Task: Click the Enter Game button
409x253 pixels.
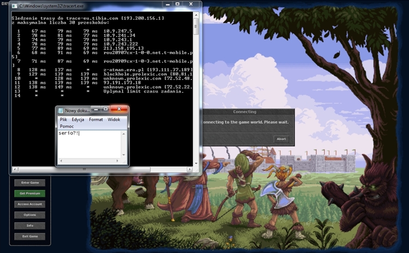Action: point(30,183)
